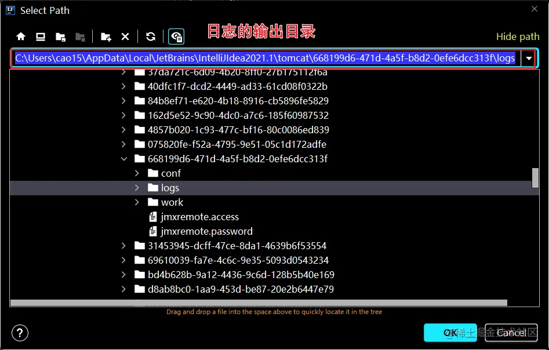Collapse folder 668199d6-471d-4a5f-b8d2-0efe6dcc313f
The image size is (549, 350).
click(123, 159)
